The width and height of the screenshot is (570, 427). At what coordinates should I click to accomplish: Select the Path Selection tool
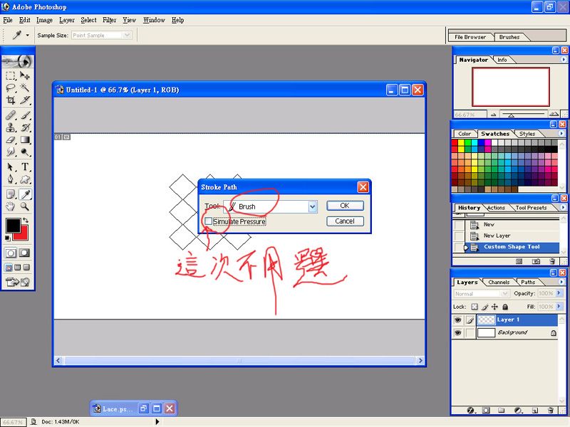[11, 167]
